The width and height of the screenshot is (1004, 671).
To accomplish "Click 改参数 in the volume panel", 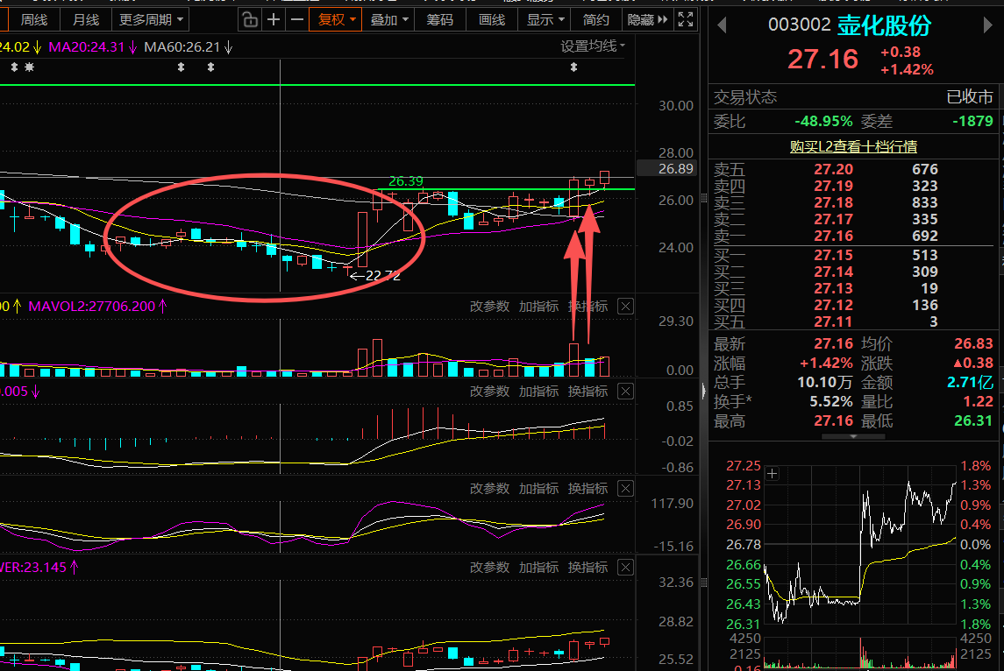I will [x=489, y=307].
